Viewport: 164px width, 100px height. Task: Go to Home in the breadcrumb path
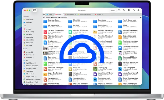(48, 17)
